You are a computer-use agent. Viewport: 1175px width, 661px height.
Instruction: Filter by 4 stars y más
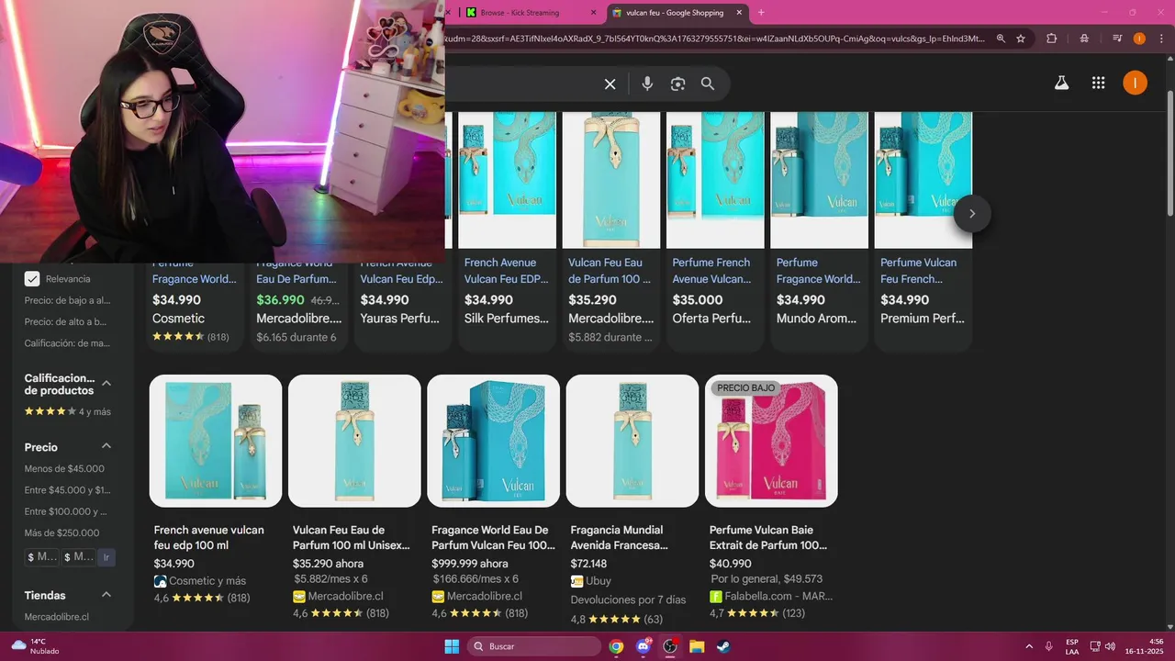pos(67,411)
